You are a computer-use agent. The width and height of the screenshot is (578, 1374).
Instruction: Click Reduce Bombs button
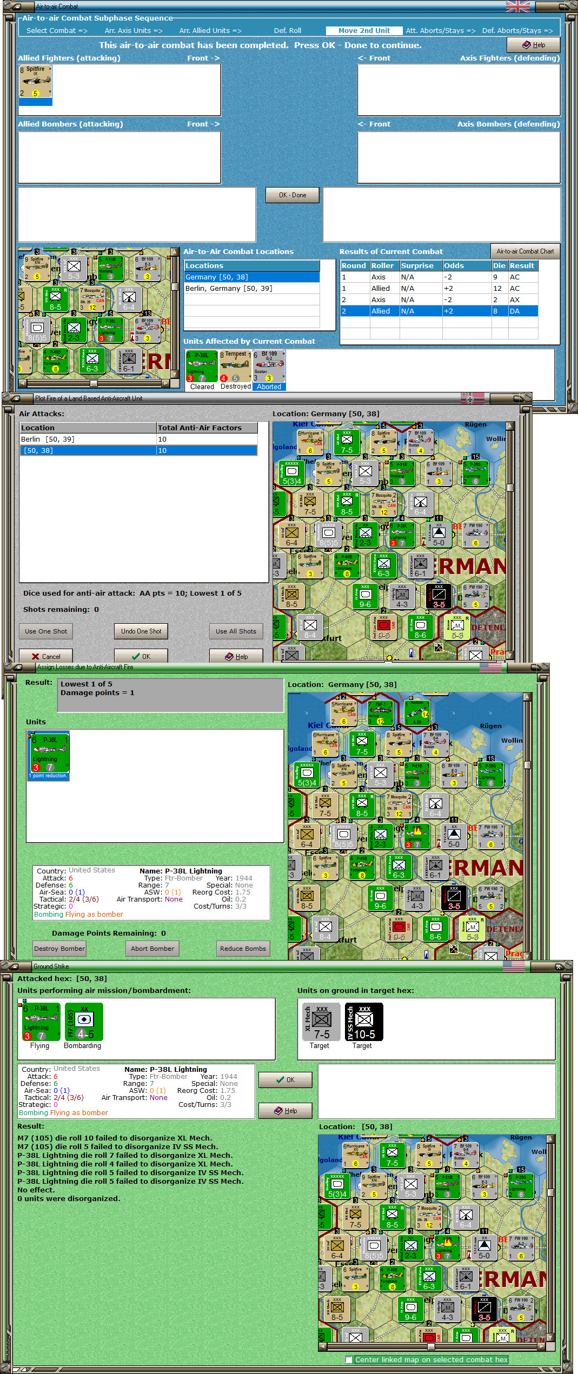coord(243,949)
